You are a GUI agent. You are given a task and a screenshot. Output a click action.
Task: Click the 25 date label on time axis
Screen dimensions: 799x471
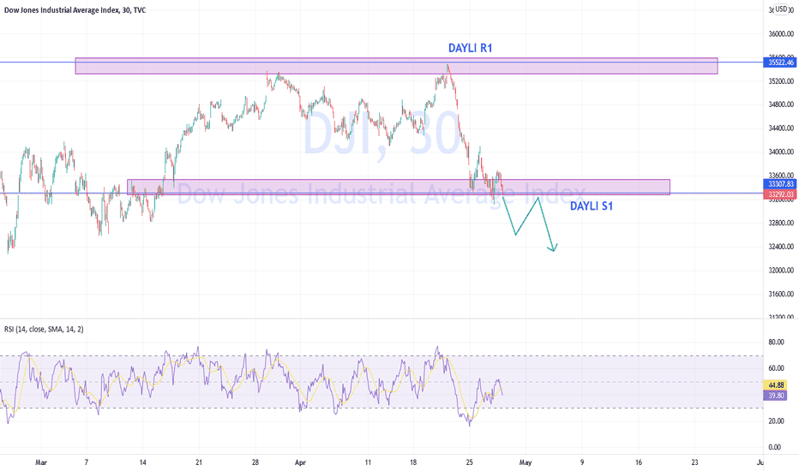[x=469, y=462]
